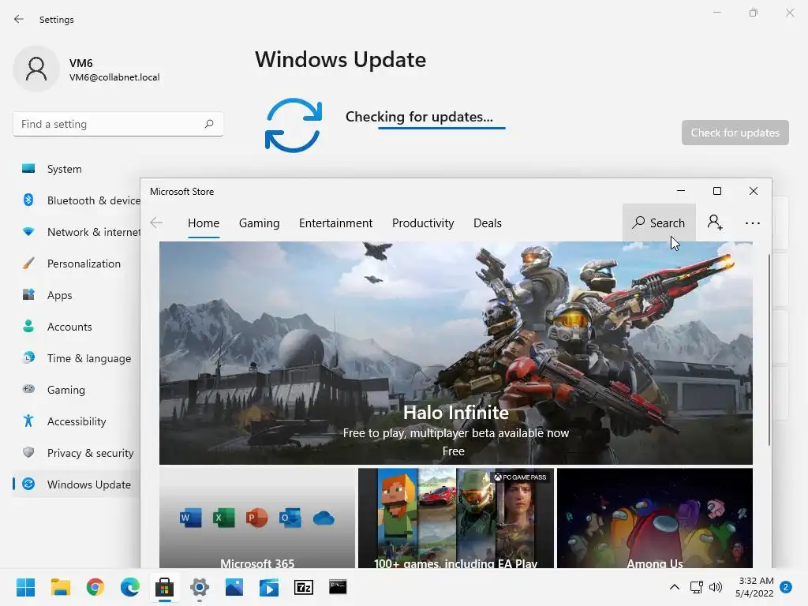Open the command prompt from taskbar
The height and width of the screenshot is (606, 808).
(338, 587)
